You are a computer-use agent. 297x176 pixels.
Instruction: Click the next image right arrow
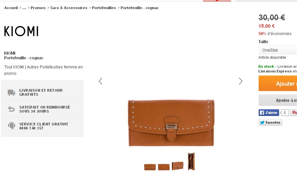240,81
